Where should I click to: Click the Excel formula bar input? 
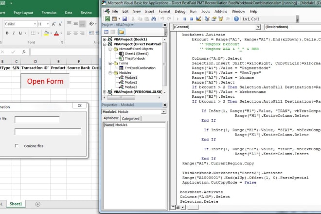pos(65,52)
